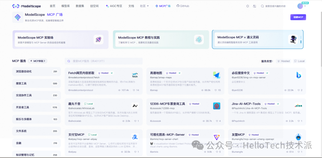
Task: Filter by 金融 category
Action: [x=37, y=143]
